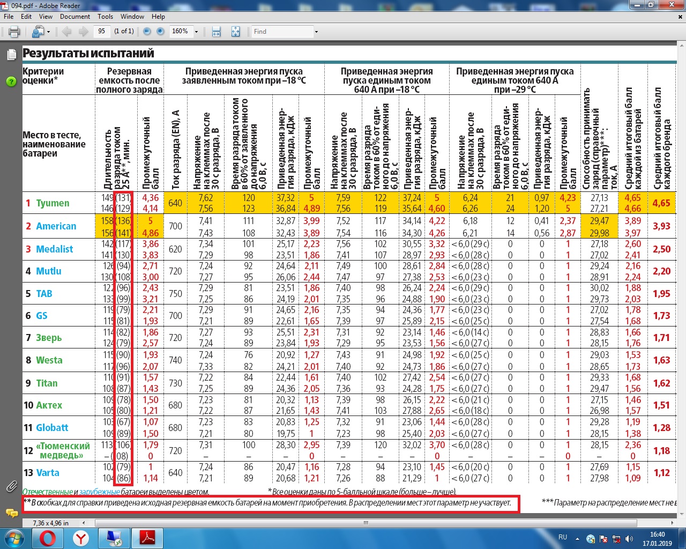Click the collaborate/share people icon
This screenshot has height=549, width=686.
tap(37, 32)
